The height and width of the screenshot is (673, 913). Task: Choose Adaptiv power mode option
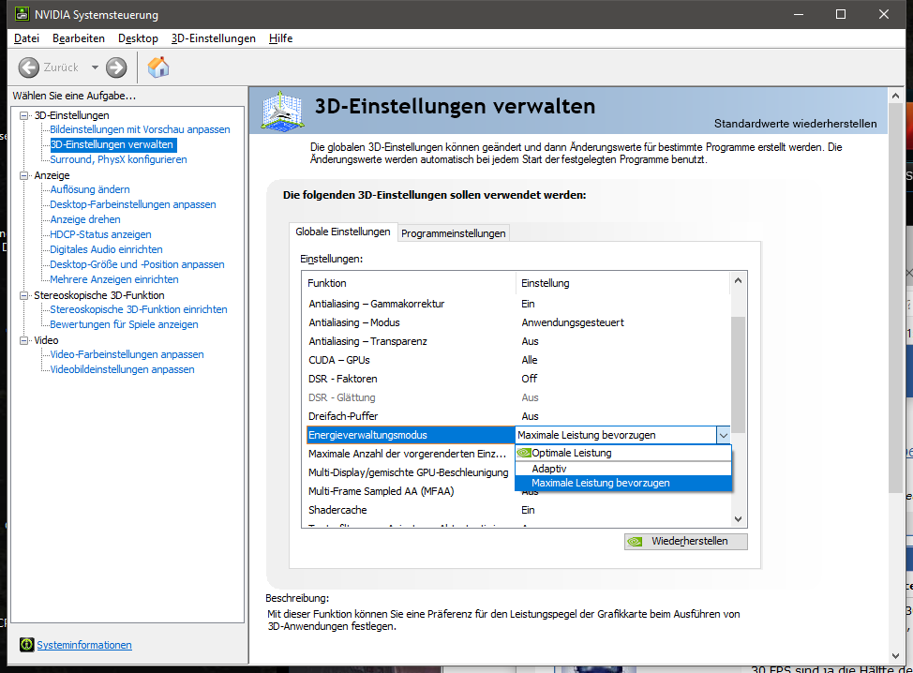(623, 469)
